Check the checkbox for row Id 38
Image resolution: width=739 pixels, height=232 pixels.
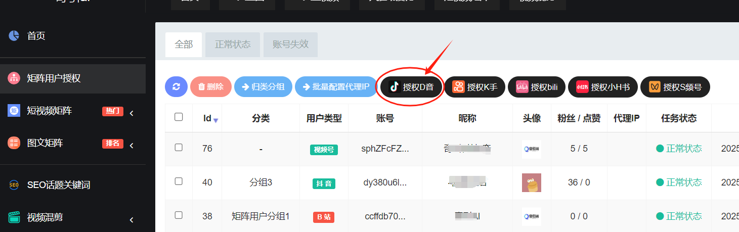(x=179, y=215)
